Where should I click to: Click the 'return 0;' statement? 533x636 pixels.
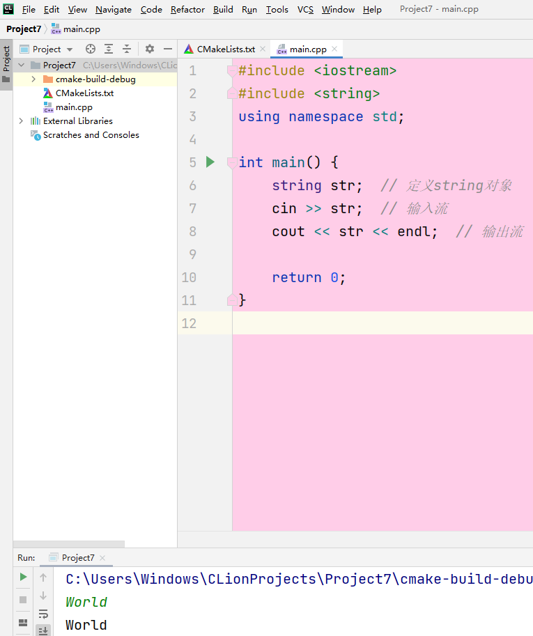(x=309, y=277)
